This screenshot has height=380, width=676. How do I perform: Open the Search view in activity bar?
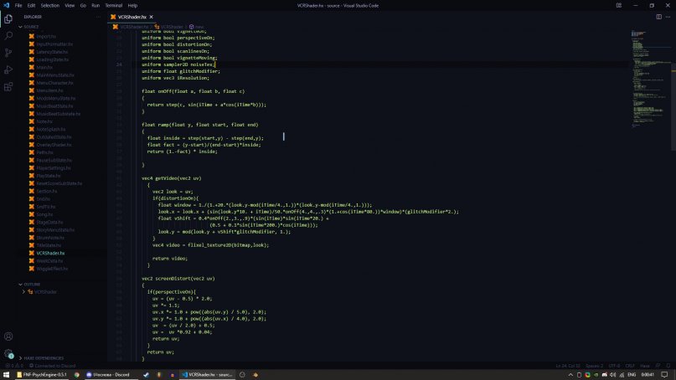point(9,36)
